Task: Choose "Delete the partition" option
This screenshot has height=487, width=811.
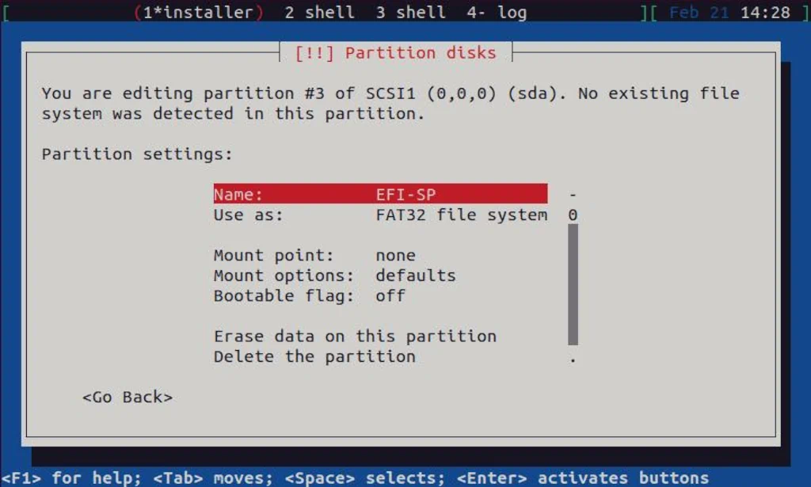Action: click(314, 356)
